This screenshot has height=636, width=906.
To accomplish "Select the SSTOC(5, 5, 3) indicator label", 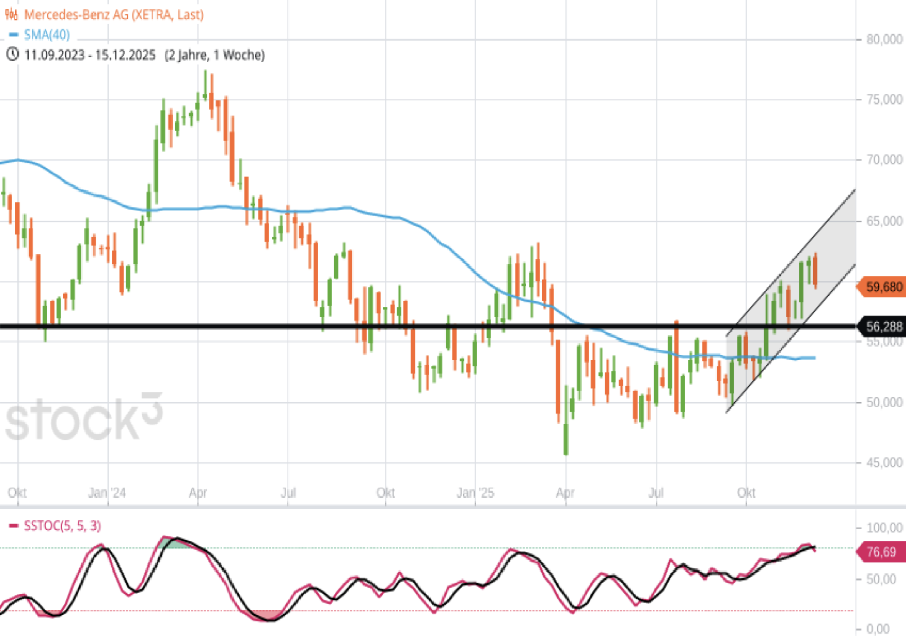I will pos(62,526).
